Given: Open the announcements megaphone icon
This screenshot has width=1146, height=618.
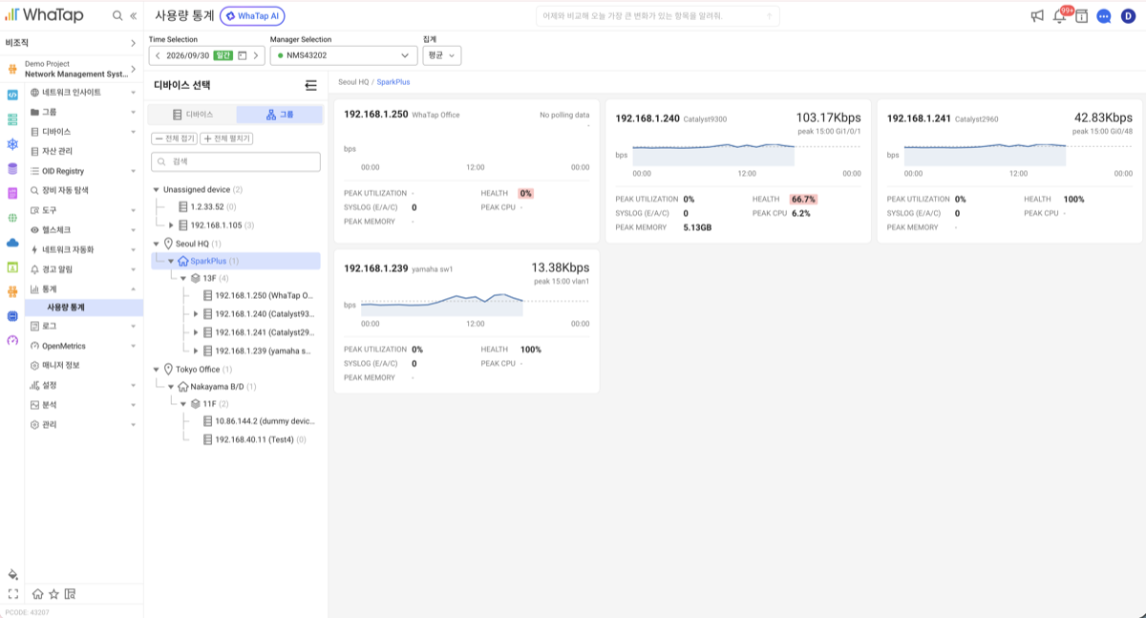Looking at the screenshot, I should 1037,16.
